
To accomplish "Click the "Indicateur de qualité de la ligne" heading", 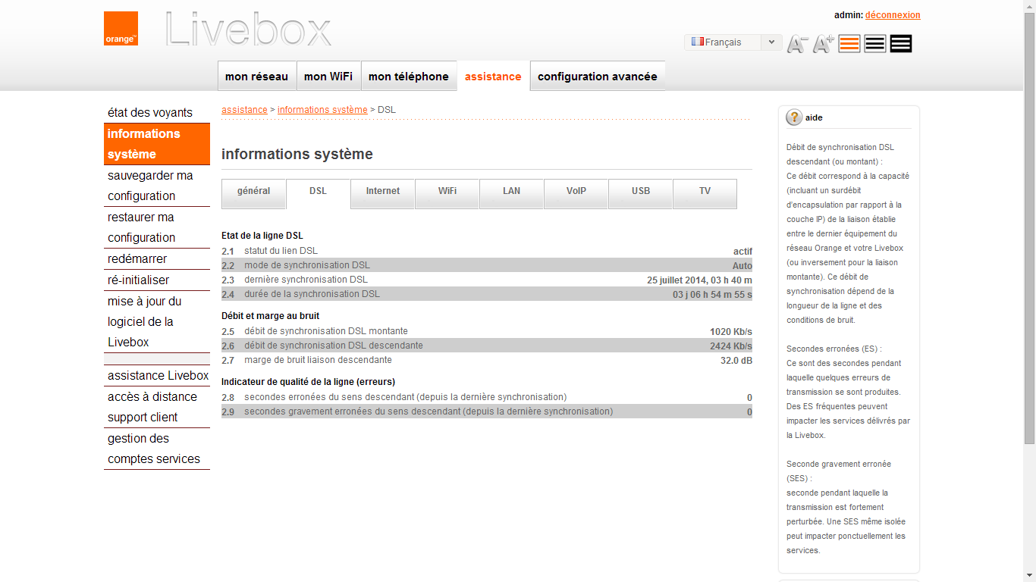I will click(x=308, y=382).
